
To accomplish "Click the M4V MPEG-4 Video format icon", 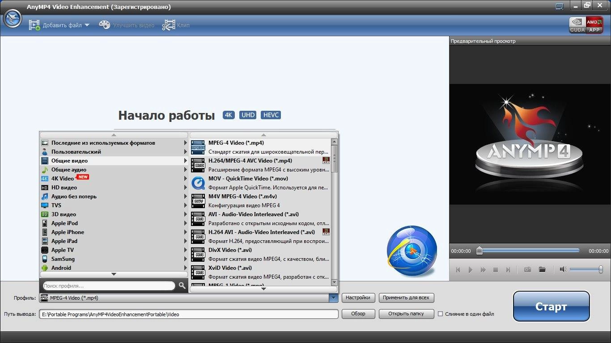I will coord(198,201).
